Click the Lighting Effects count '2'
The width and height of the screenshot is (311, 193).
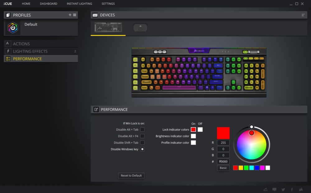(x=75, y=51)
